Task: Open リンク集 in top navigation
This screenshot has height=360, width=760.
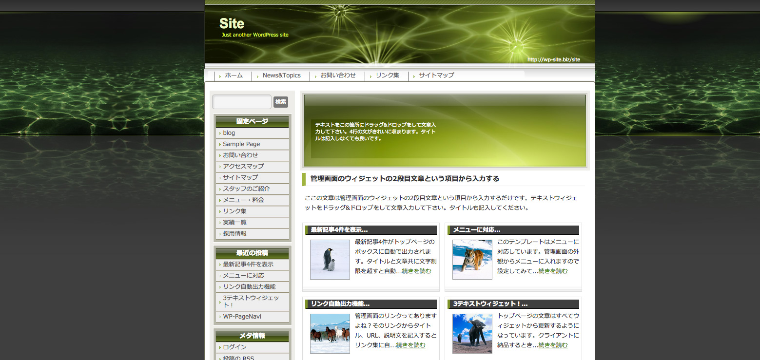Action: (388, 76)
